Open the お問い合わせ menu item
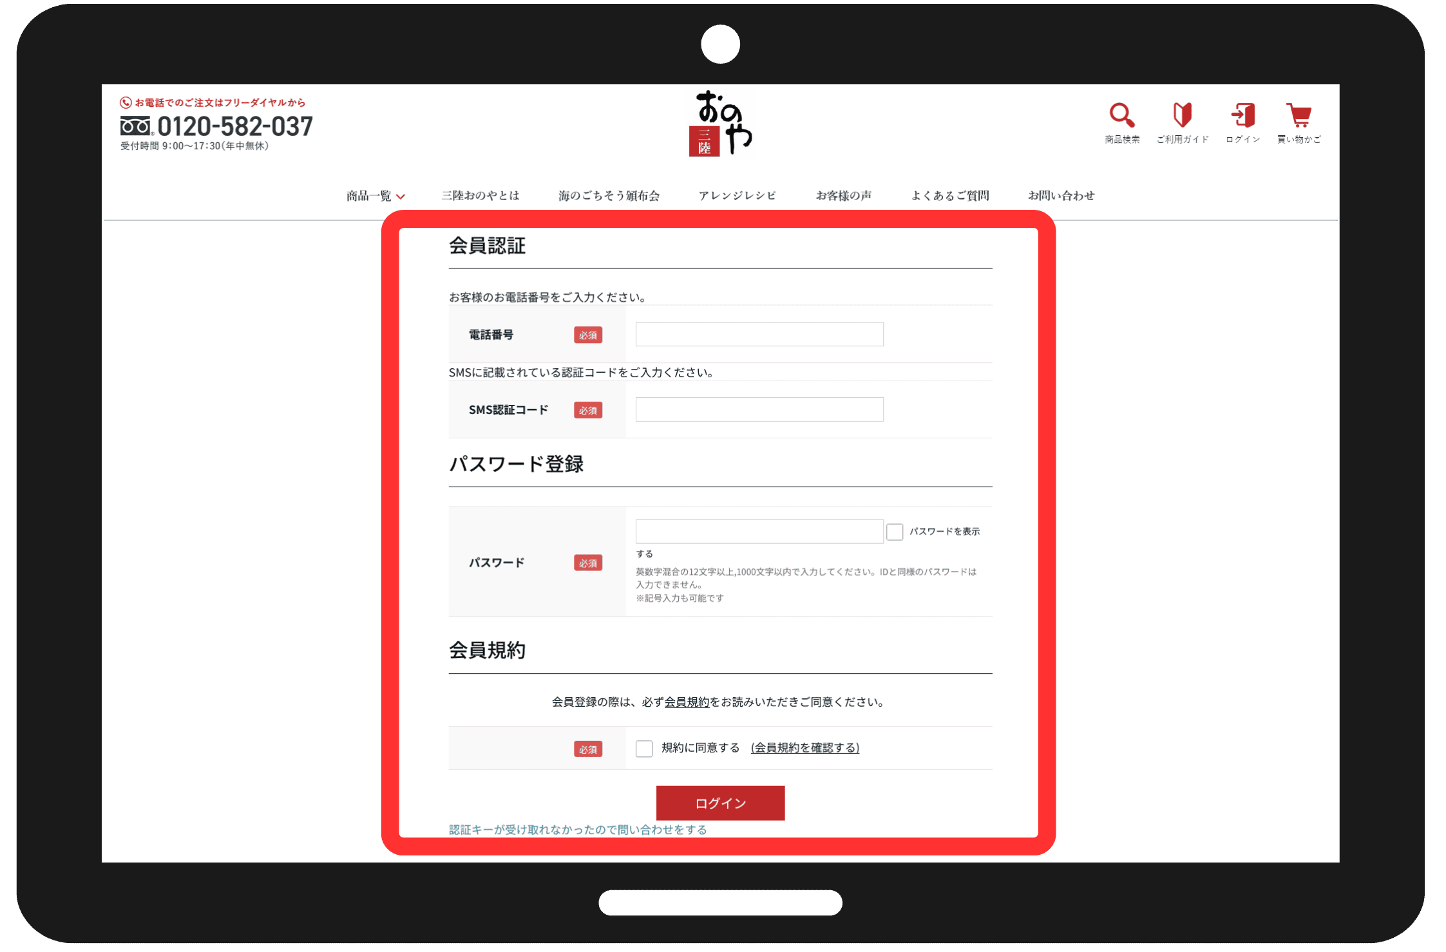Image resolution: width=1446 pixels, height=952 pixels. [1061, 196]
